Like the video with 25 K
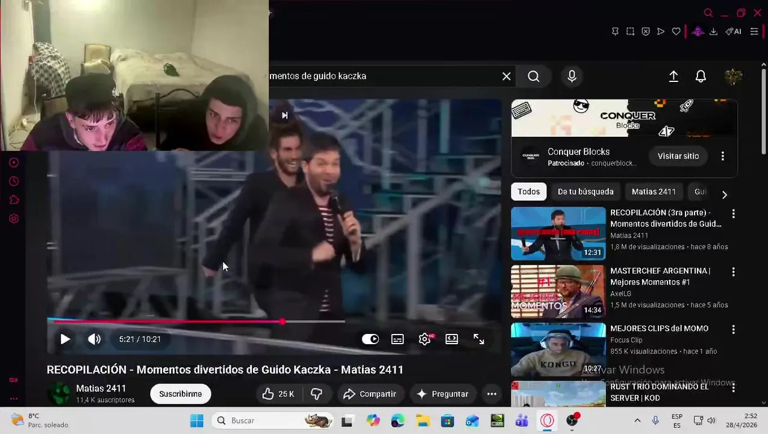768x434 pixels. click(x=278, y=394)
